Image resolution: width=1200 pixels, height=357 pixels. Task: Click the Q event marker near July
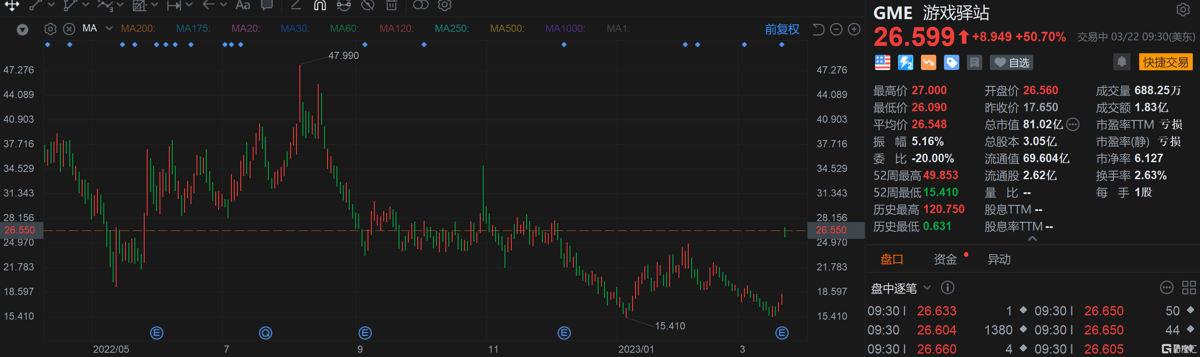pyautogui.click(x=265, y=333)
